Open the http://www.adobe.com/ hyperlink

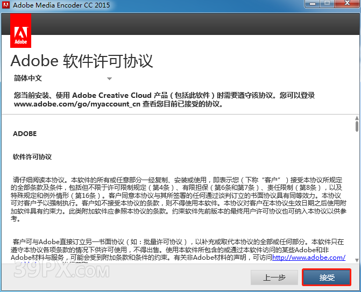(309, 257)
